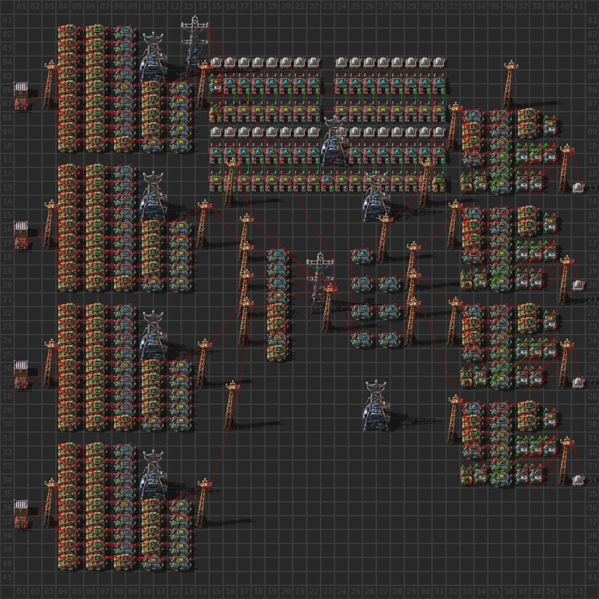This screenshot has width=599, height=599.
Task: Click cyan arithmetic combinator at columns 33-34, row 15
Action: (474, 212)
